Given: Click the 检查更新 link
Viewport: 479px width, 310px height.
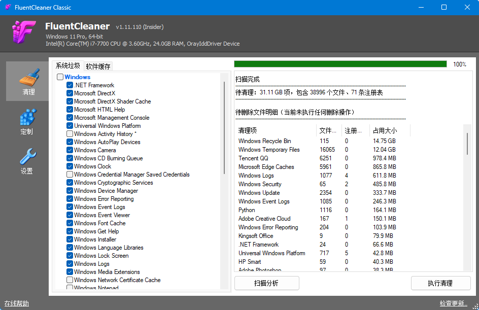Looking at the screenshot, I should point(453,303).
